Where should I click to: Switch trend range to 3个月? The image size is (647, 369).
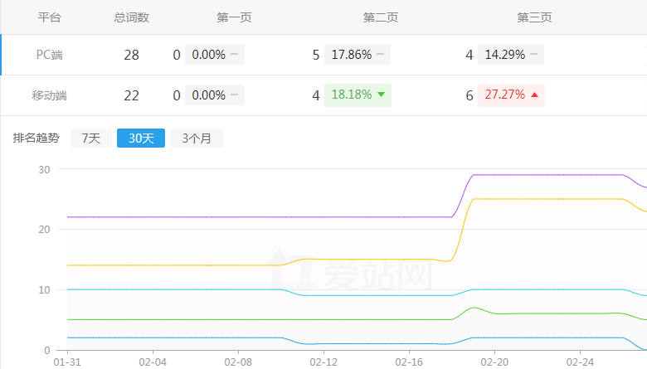[197, 138]
